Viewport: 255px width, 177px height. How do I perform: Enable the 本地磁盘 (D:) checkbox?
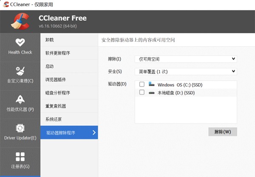(142, 92)
